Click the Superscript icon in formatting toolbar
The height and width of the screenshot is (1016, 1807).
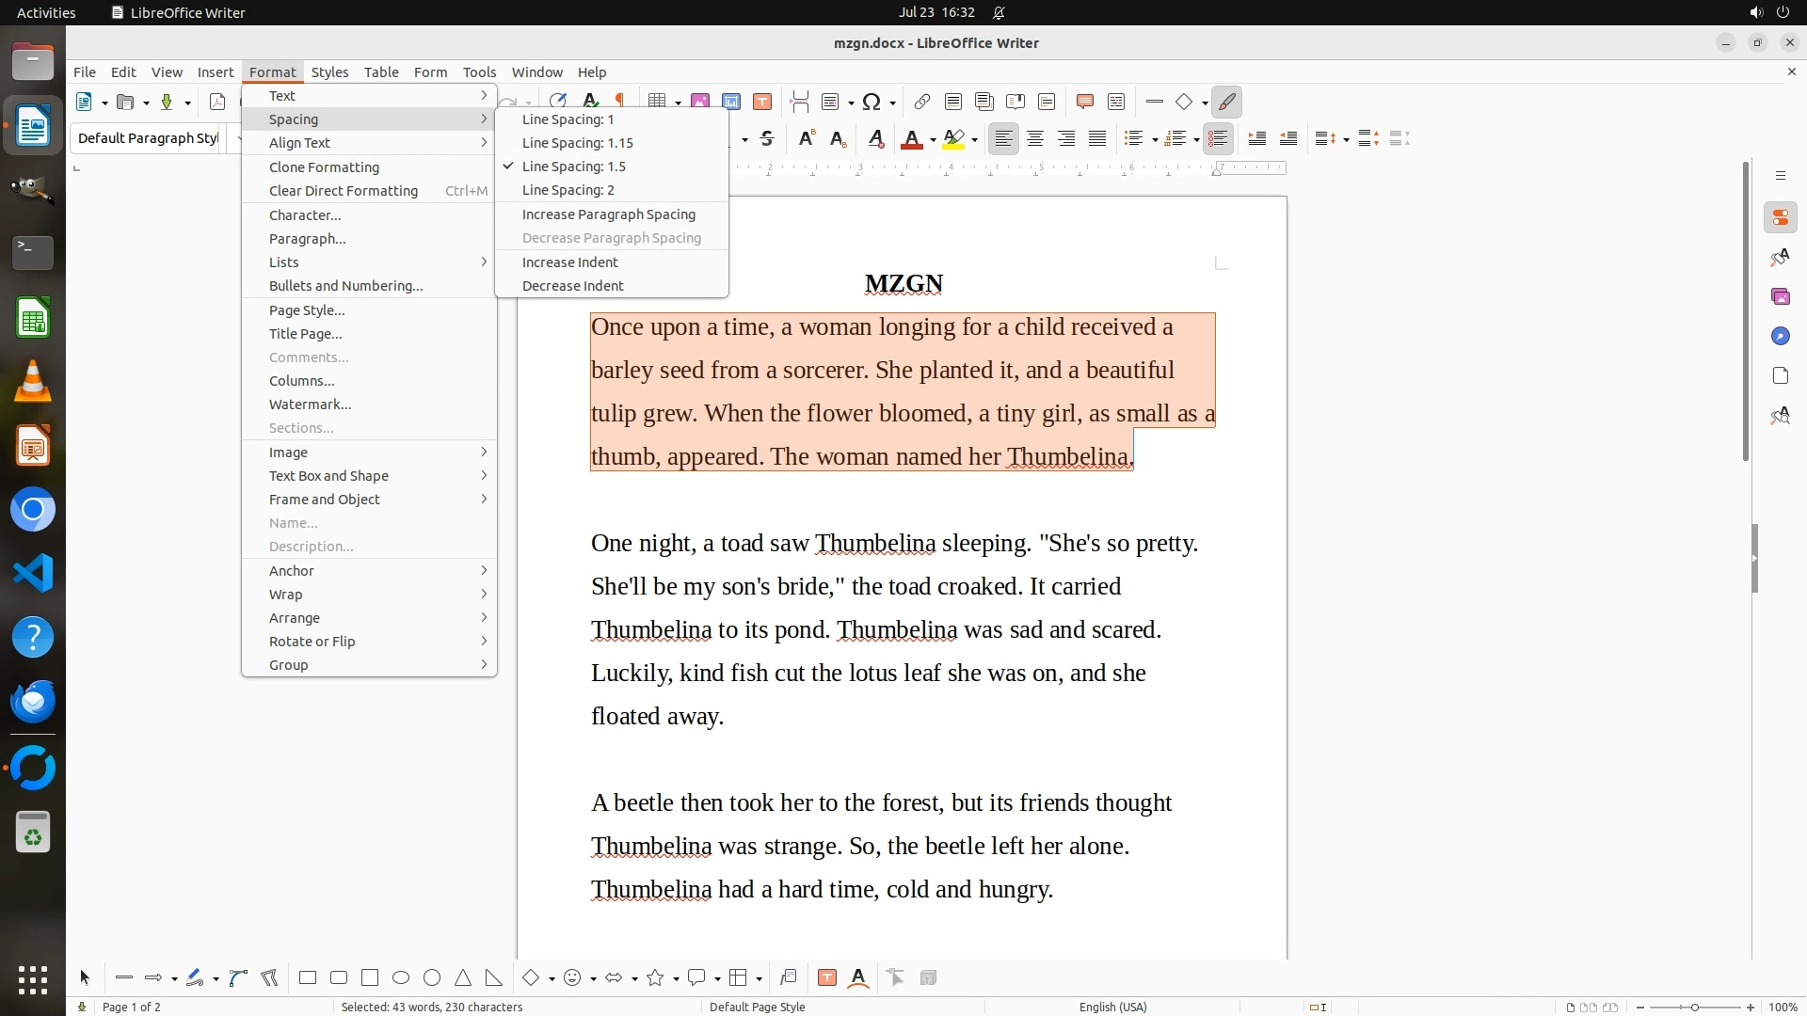[806, 139]
